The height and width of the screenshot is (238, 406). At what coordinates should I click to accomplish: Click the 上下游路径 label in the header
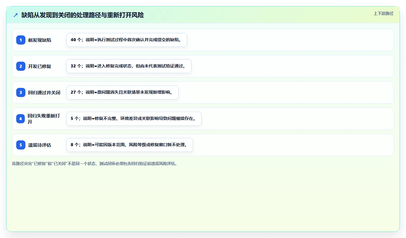pyautogui.click(x=383, y=14)
